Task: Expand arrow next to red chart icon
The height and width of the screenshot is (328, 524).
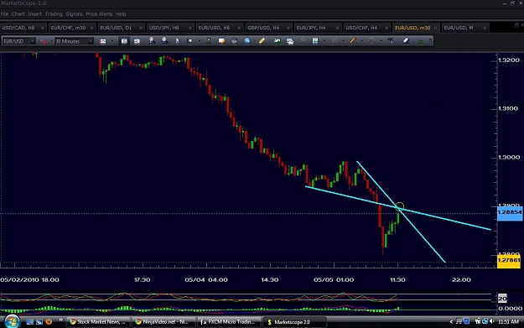Action: (x=51, y=41)
